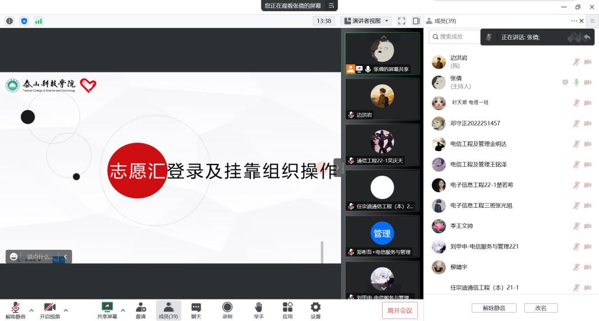Screen dimensions: 599x321
Task: Turn on the camera with 开启视频
Action: [50, 310]
